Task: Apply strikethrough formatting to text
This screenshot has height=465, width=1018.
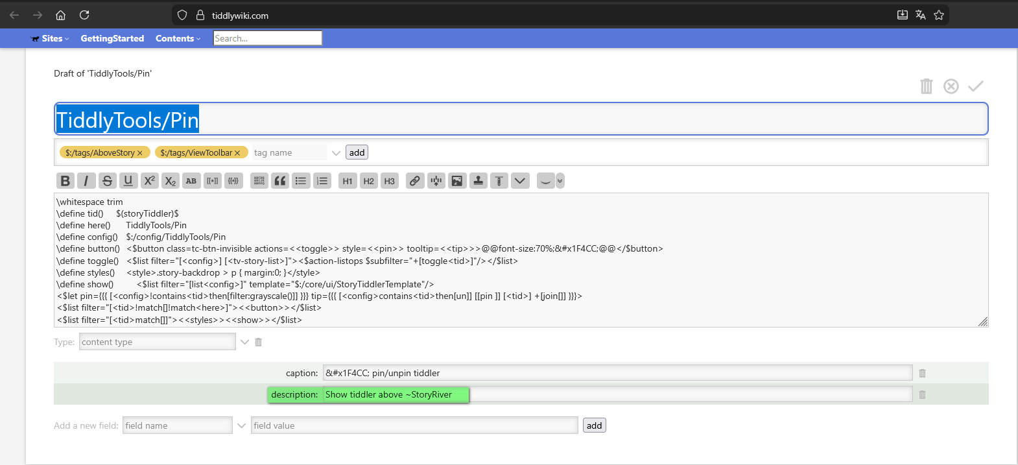Action: tap(107, 181)
